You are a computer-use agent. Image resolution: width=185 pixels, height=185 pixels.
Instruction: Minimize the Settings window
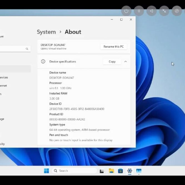[112, 19]
